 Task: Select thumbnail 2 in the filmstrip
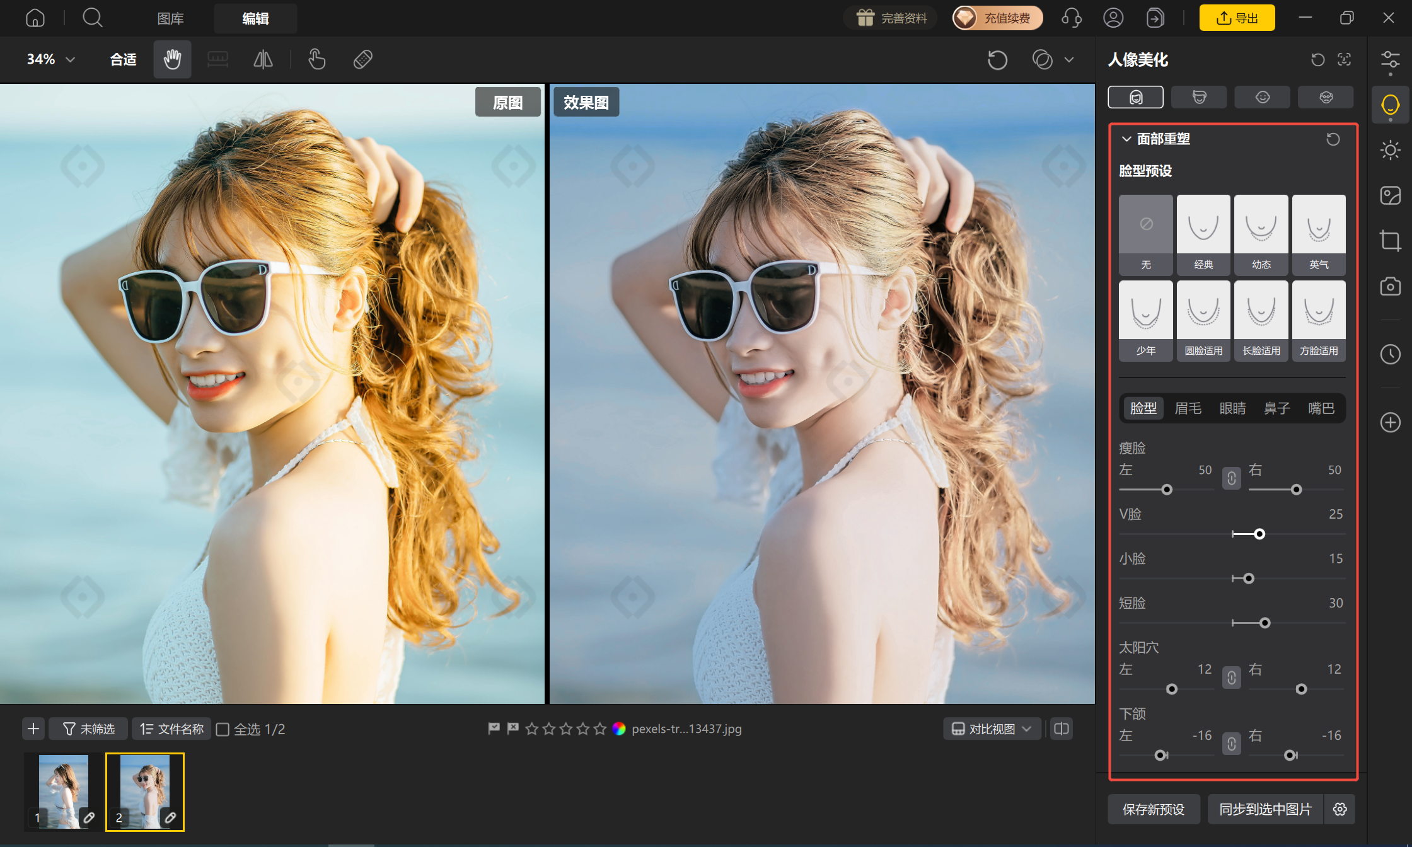point(145,792)
